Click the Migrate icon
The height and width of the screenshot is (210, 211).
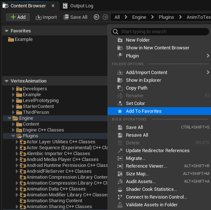[x=120, y=158]
